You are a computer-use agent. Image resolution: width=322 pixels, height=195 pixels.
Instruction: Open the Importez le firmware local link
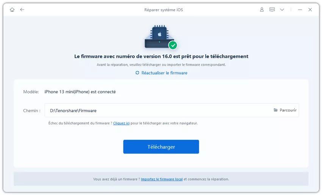coord(162,179)
